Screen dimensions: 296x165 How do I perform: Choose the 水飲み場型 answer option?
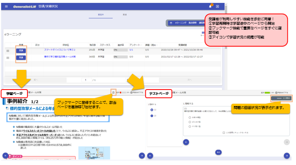tap(190, 117)
